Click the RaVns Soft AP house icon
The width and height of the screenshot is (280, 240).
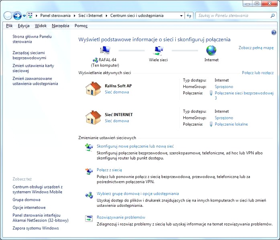(x=93, y=89)
